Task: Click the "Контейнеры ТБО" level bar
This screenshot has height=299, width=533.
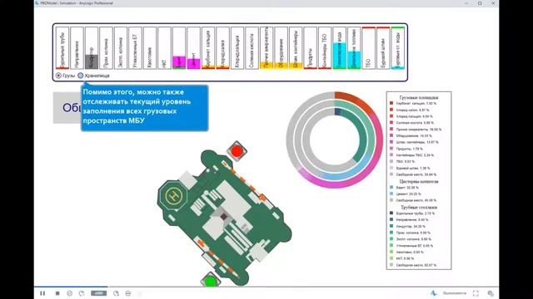Action: coord(325,48)
